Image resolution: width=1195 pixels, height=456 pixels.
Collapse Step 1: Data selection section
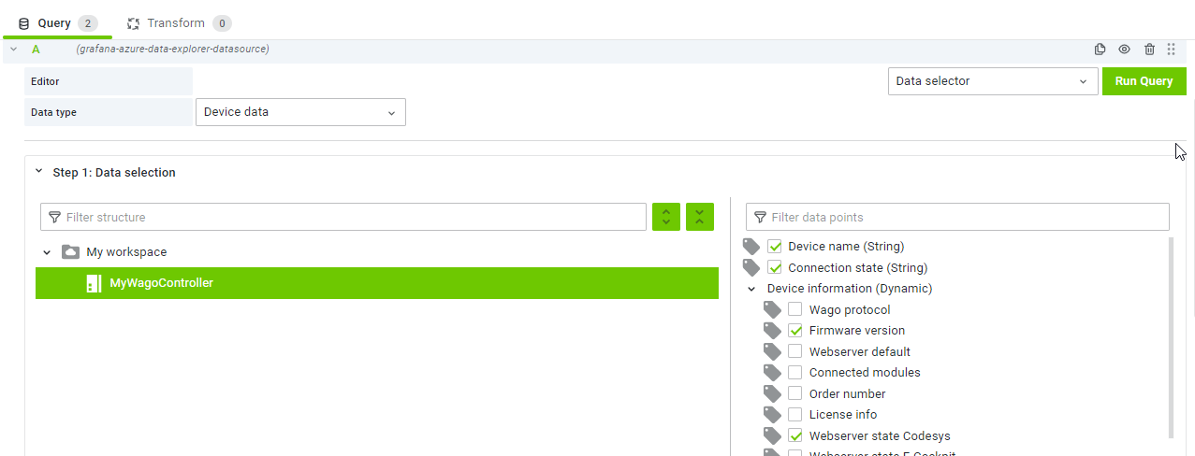pyautogui.click(x=38, y=172)
